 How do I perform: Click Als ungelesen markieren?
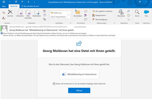point(102,11)
